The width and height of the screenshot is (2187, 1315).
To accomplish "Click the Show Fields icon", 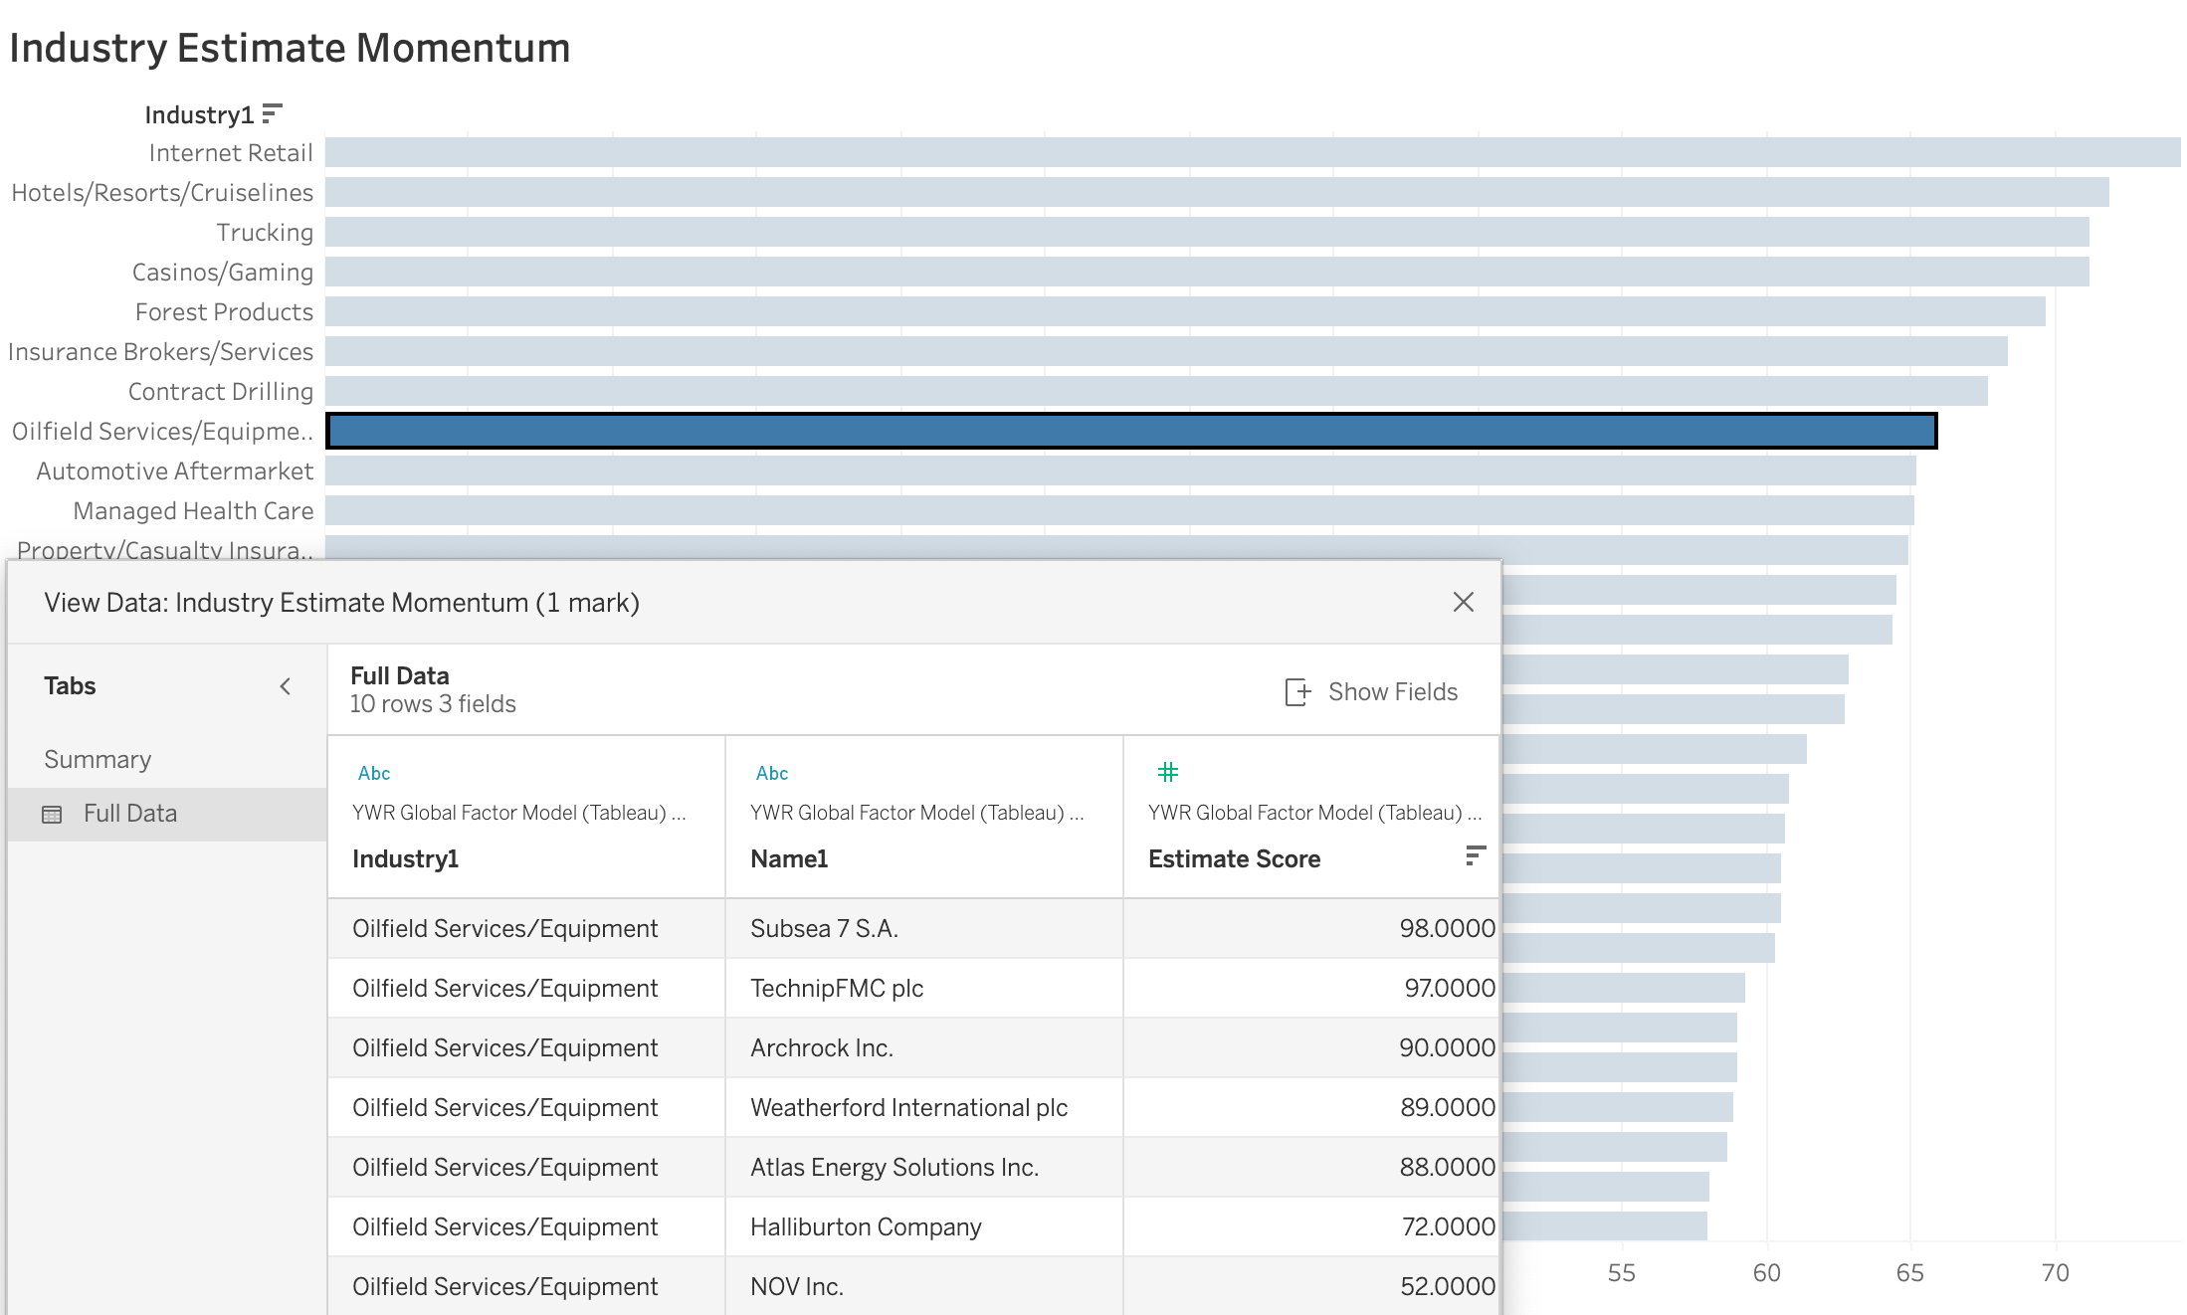I will (1297, 692).
